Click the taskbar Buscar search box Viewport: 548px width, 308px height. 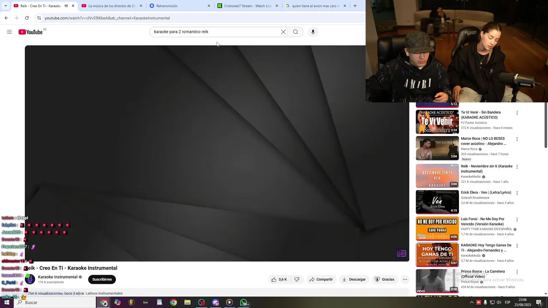55,302
